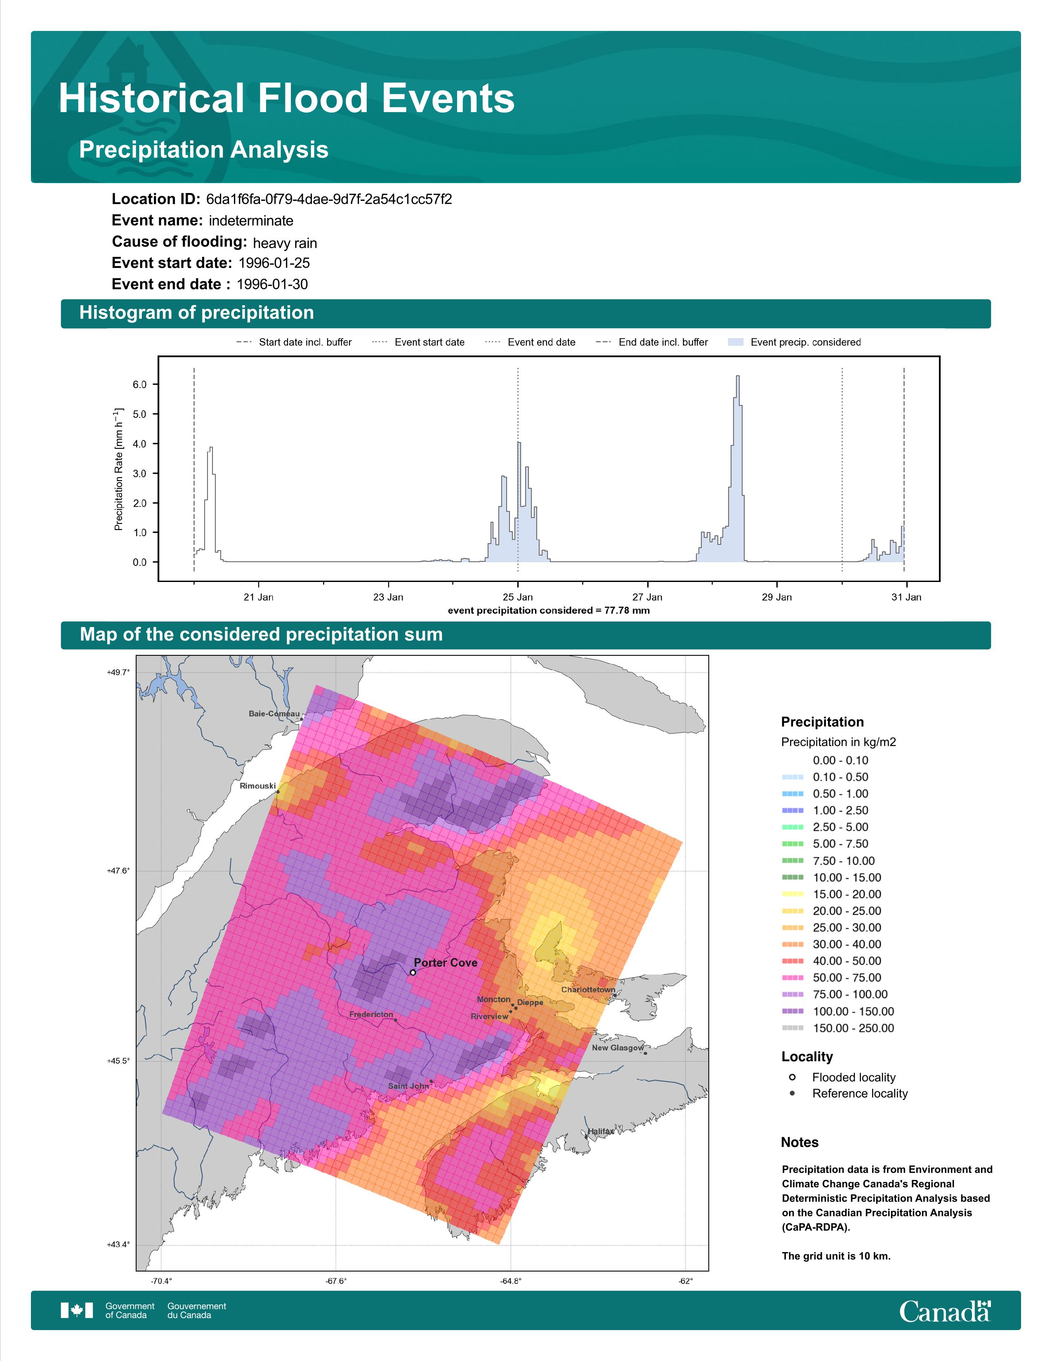Click the Canadian flag icon in footer

[x=77, y=1310]
